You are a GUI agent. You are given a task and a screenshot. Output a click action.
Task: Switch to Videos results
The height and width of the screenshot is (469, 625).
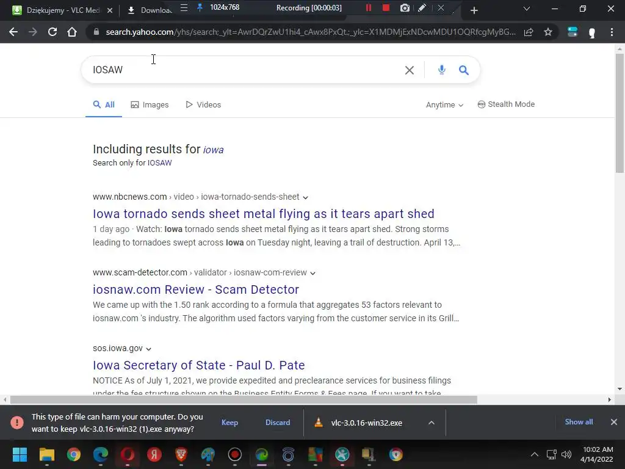[x=203, y=104]
